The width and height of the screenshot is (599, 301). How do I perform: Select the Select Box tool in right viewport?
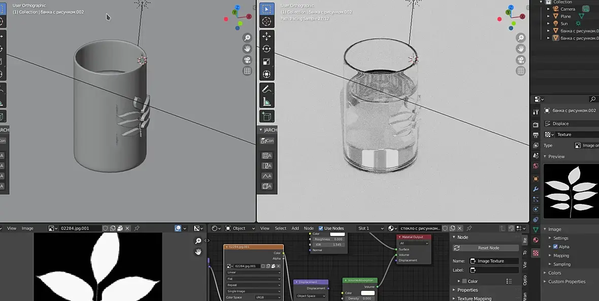(x=267, y=9)
